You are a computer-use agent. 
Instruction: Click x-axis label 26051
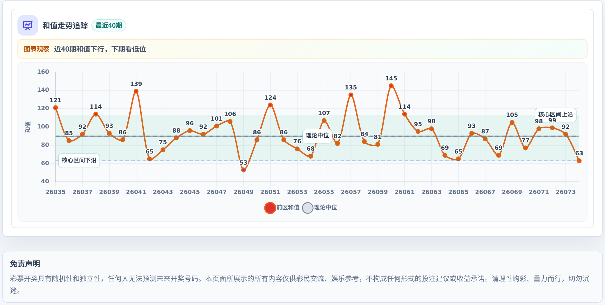(x=270, y=192)
